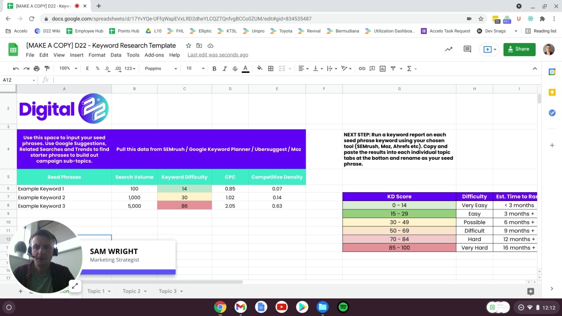
Task: Toggle italic formatting
Action: [x=224, y=68]
